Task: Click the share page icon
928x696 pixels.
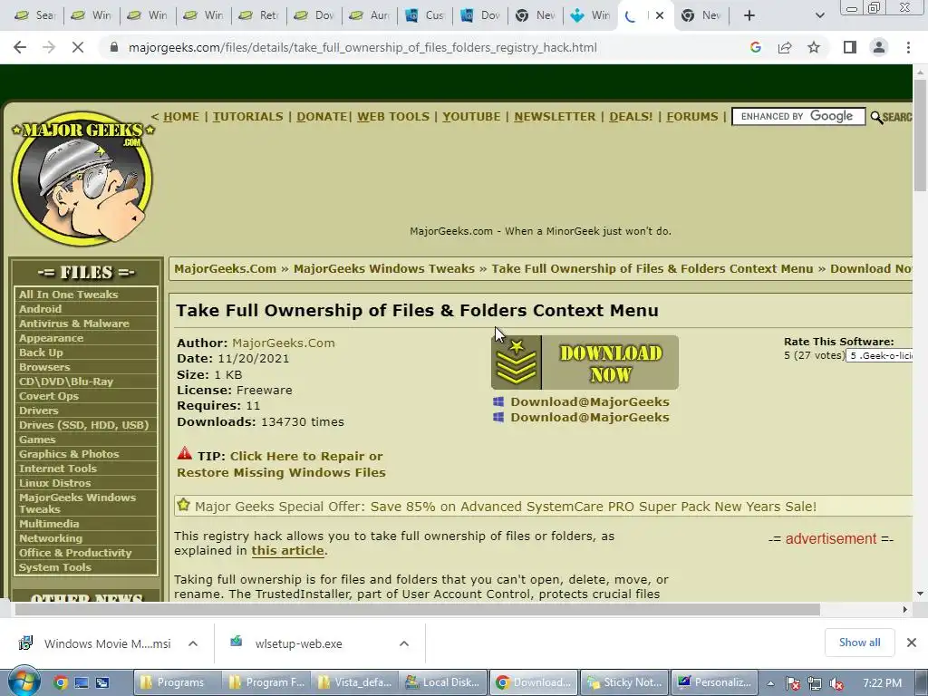Action: [785, 47]
